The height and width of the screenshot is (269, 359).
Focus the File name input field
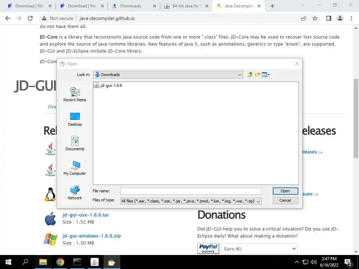191,191
